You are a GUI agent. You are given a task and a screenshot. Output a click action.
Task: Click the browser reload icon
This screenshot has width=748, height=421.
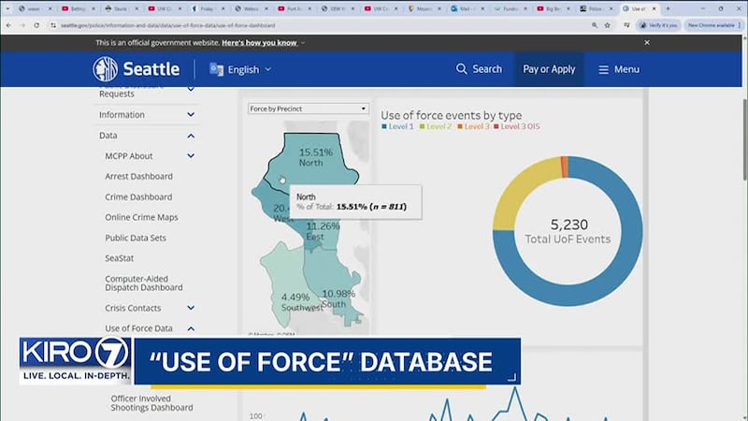[x=36, y=25]
